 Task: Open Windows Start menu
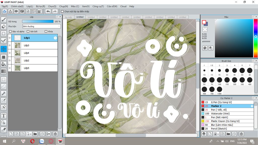pyautogui.click(x=5, y=141)
